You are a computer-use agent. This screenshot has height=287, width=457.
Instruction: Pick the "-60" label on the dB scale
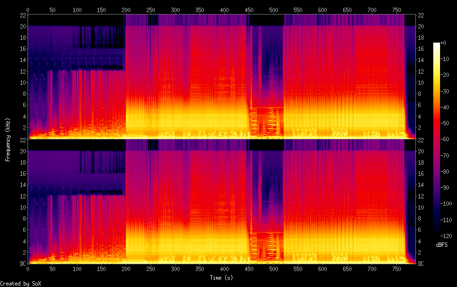tap(446, 140)
